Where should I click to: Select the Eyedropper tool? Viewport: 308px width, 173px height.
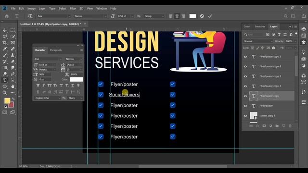(5, 49)
